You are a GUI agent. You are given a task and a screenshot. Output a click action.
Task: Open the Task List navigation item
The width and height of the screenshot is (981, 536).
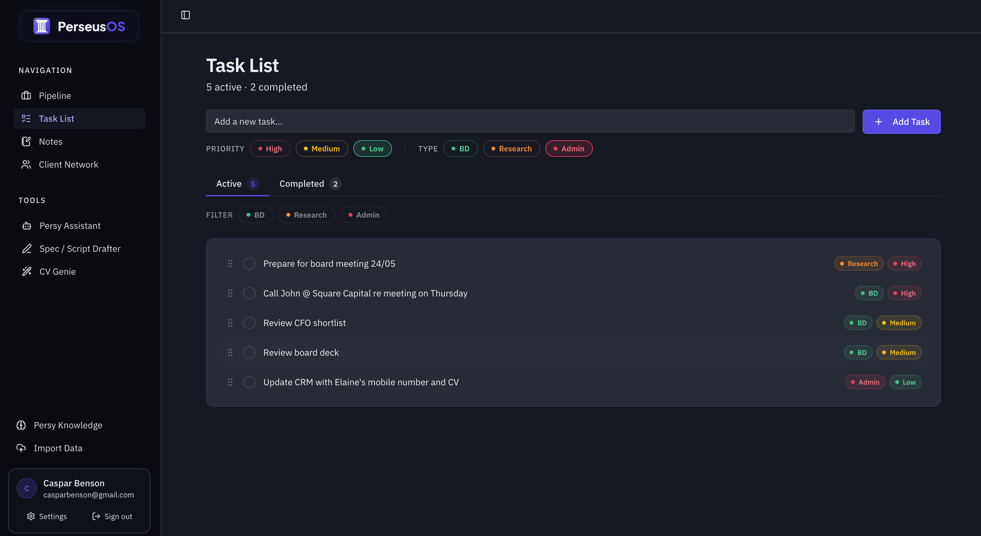click(79, 118)
